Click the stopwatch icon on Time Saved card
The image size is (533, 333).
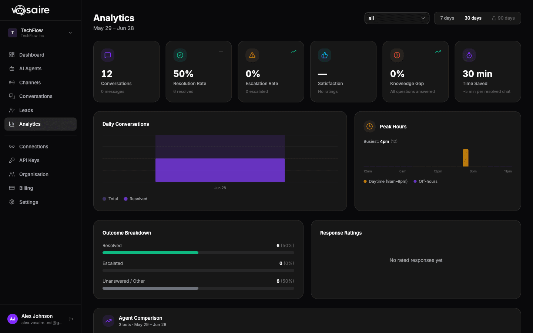point(469,55)
